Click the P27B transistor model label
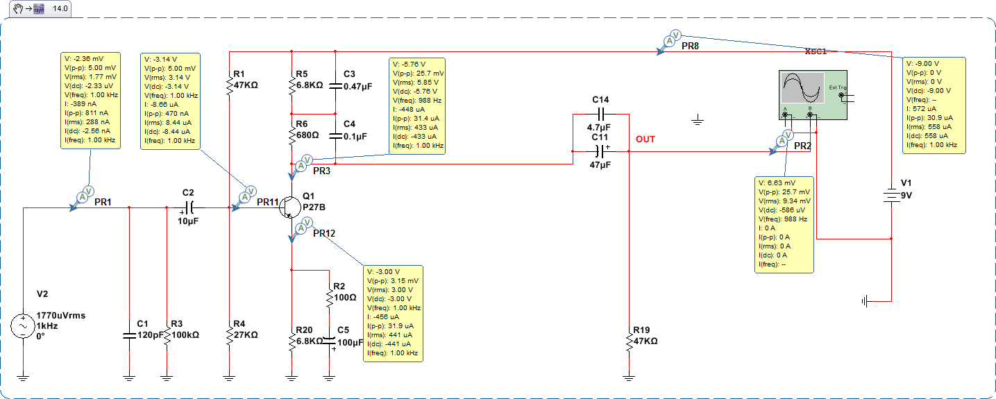The width and height of the screenshot is (996, 399). click(314, 207)
